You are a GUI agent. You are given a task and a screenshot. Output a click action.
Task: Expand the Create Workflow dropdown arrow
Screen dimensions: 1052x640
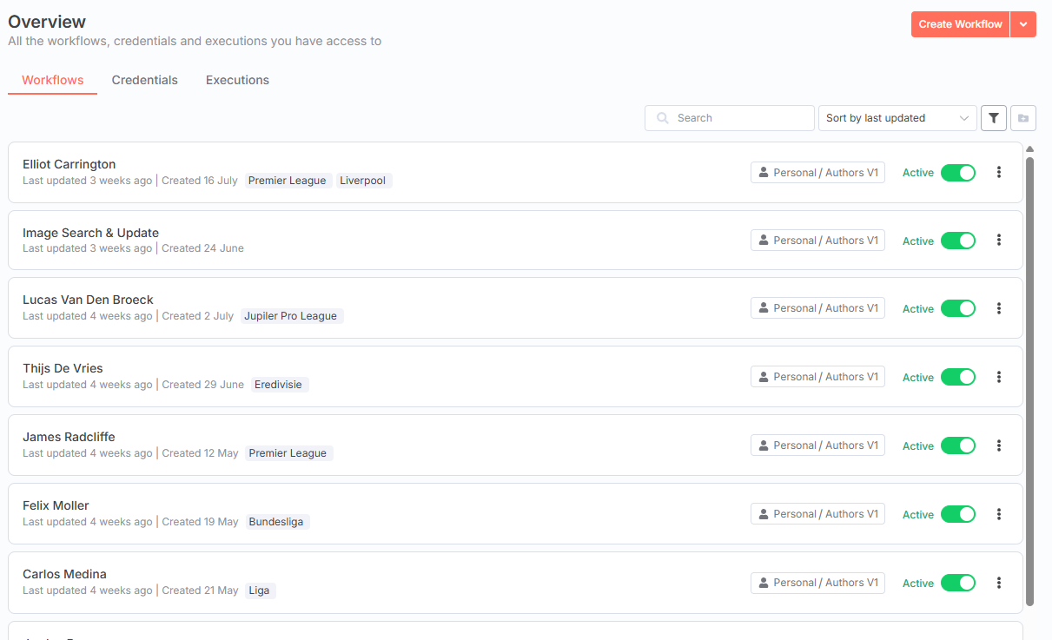pyautogui.click(x=1021, y=24)
